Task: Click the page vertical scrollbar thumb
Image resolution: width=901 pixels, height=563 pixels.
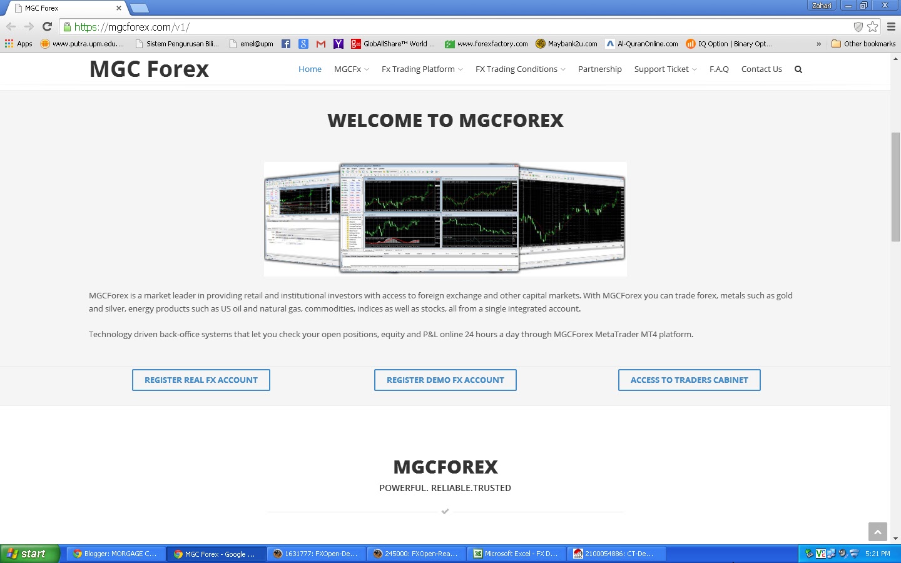Action: 895,186
